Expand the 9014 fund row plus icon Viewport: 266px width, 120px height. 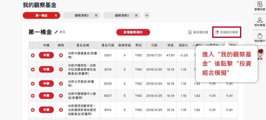(x=33, y=110)
